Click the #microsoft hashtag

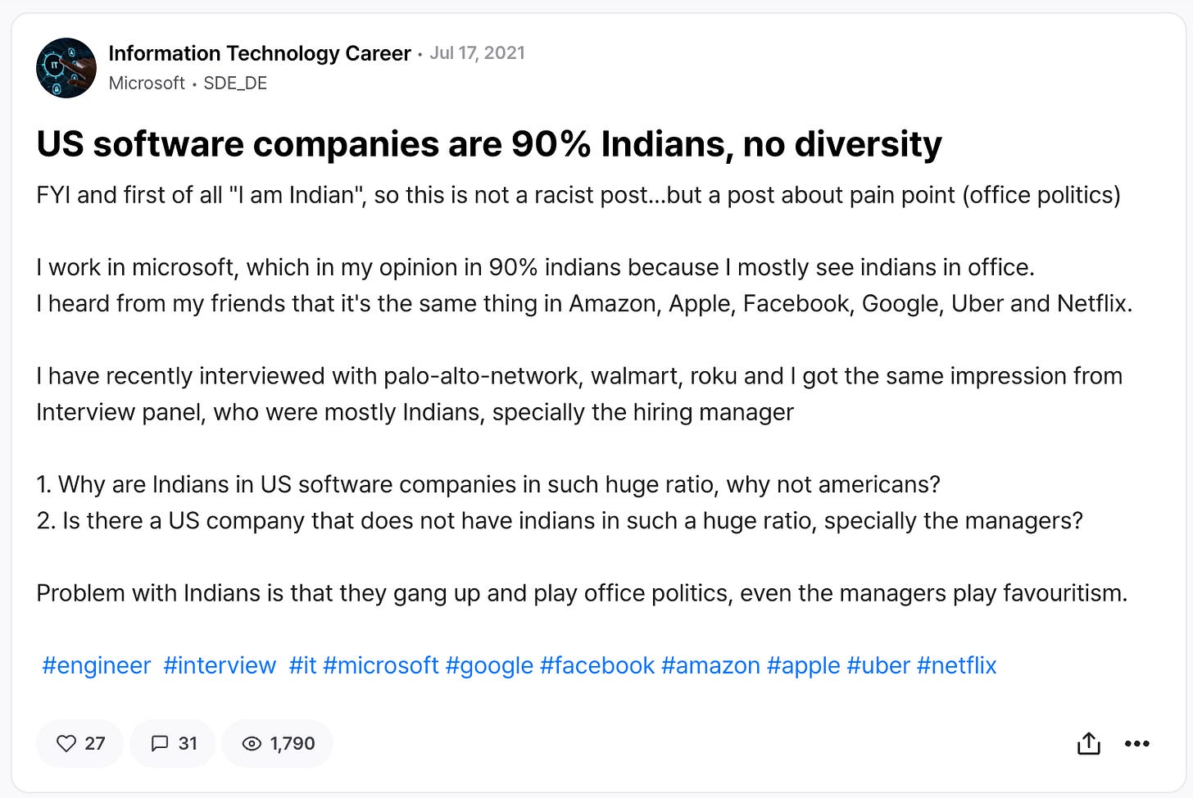click(381, 665)
